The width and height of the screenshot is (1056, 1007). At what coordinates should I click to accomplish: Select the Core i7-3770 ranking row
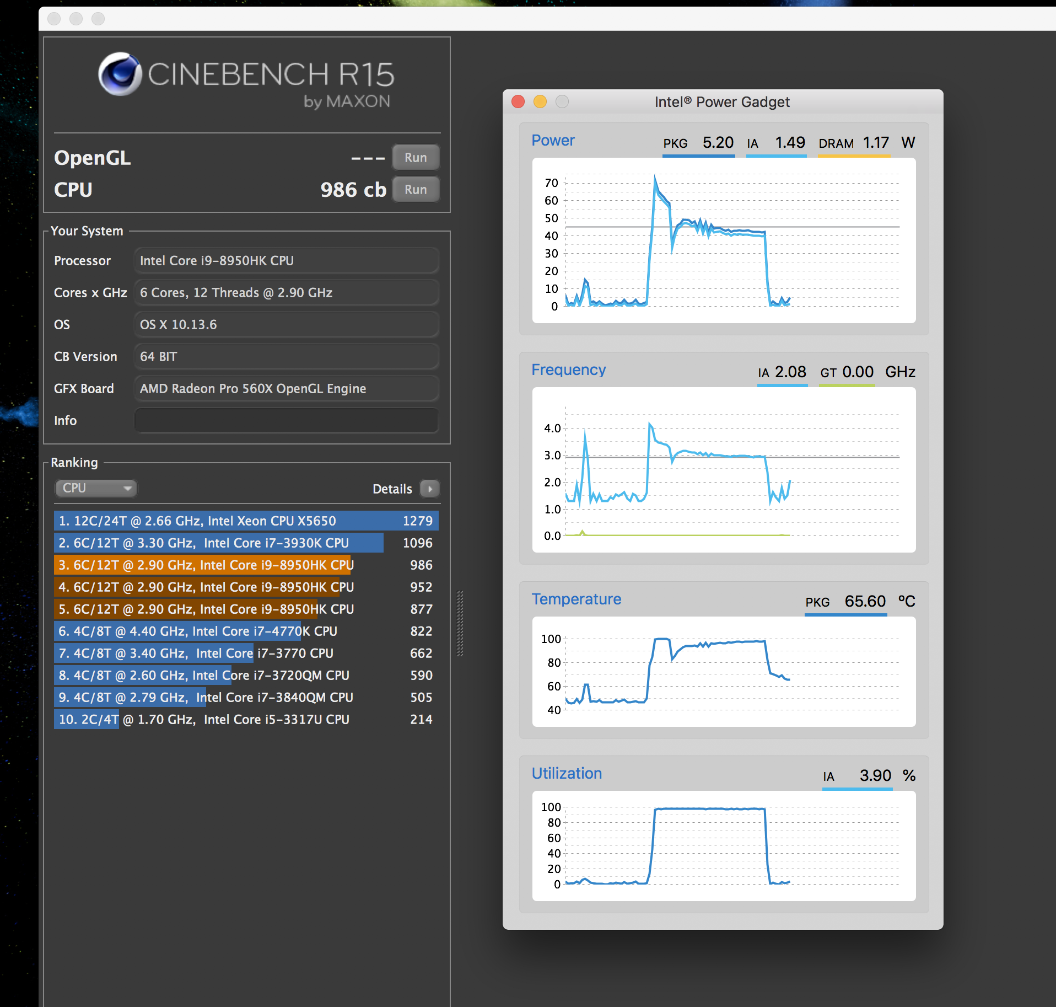246,654
